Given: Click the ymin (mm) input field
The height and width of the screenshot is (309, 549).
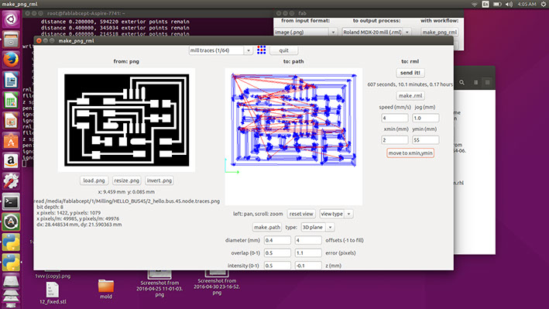Looking at the screenshot, I should [x=425, y=139].
